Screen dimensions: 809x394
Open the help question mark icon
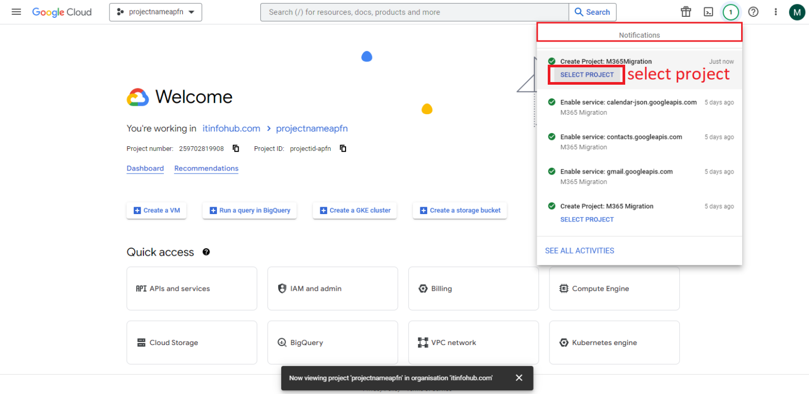click(753, 12)
